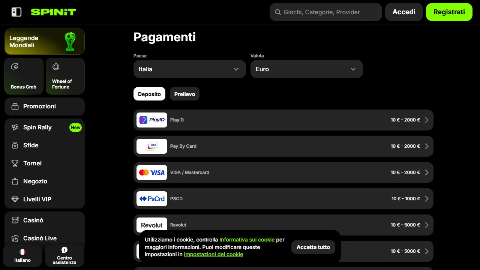Open Spin Rally menu item
The width and height of the screenshot is (480, 270).
tap(45, 127)
